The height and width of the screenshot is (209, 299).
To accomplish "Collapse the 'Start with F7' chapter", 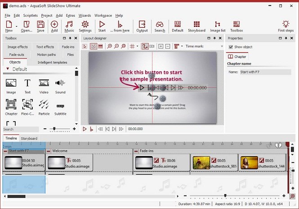I will click(5, 151).
